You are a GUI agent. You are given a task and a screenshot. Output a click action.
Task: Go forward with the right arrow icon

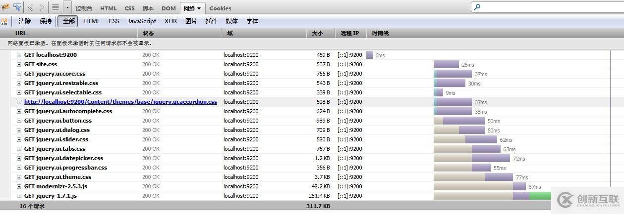point(42,7)
